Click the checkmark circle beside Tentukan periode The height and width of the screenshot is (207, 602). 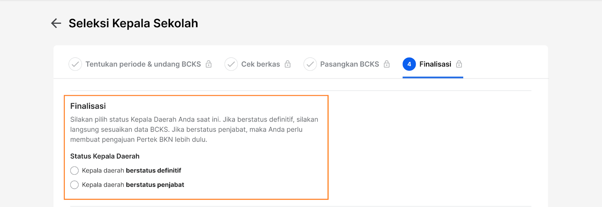(x=75, y=64)
